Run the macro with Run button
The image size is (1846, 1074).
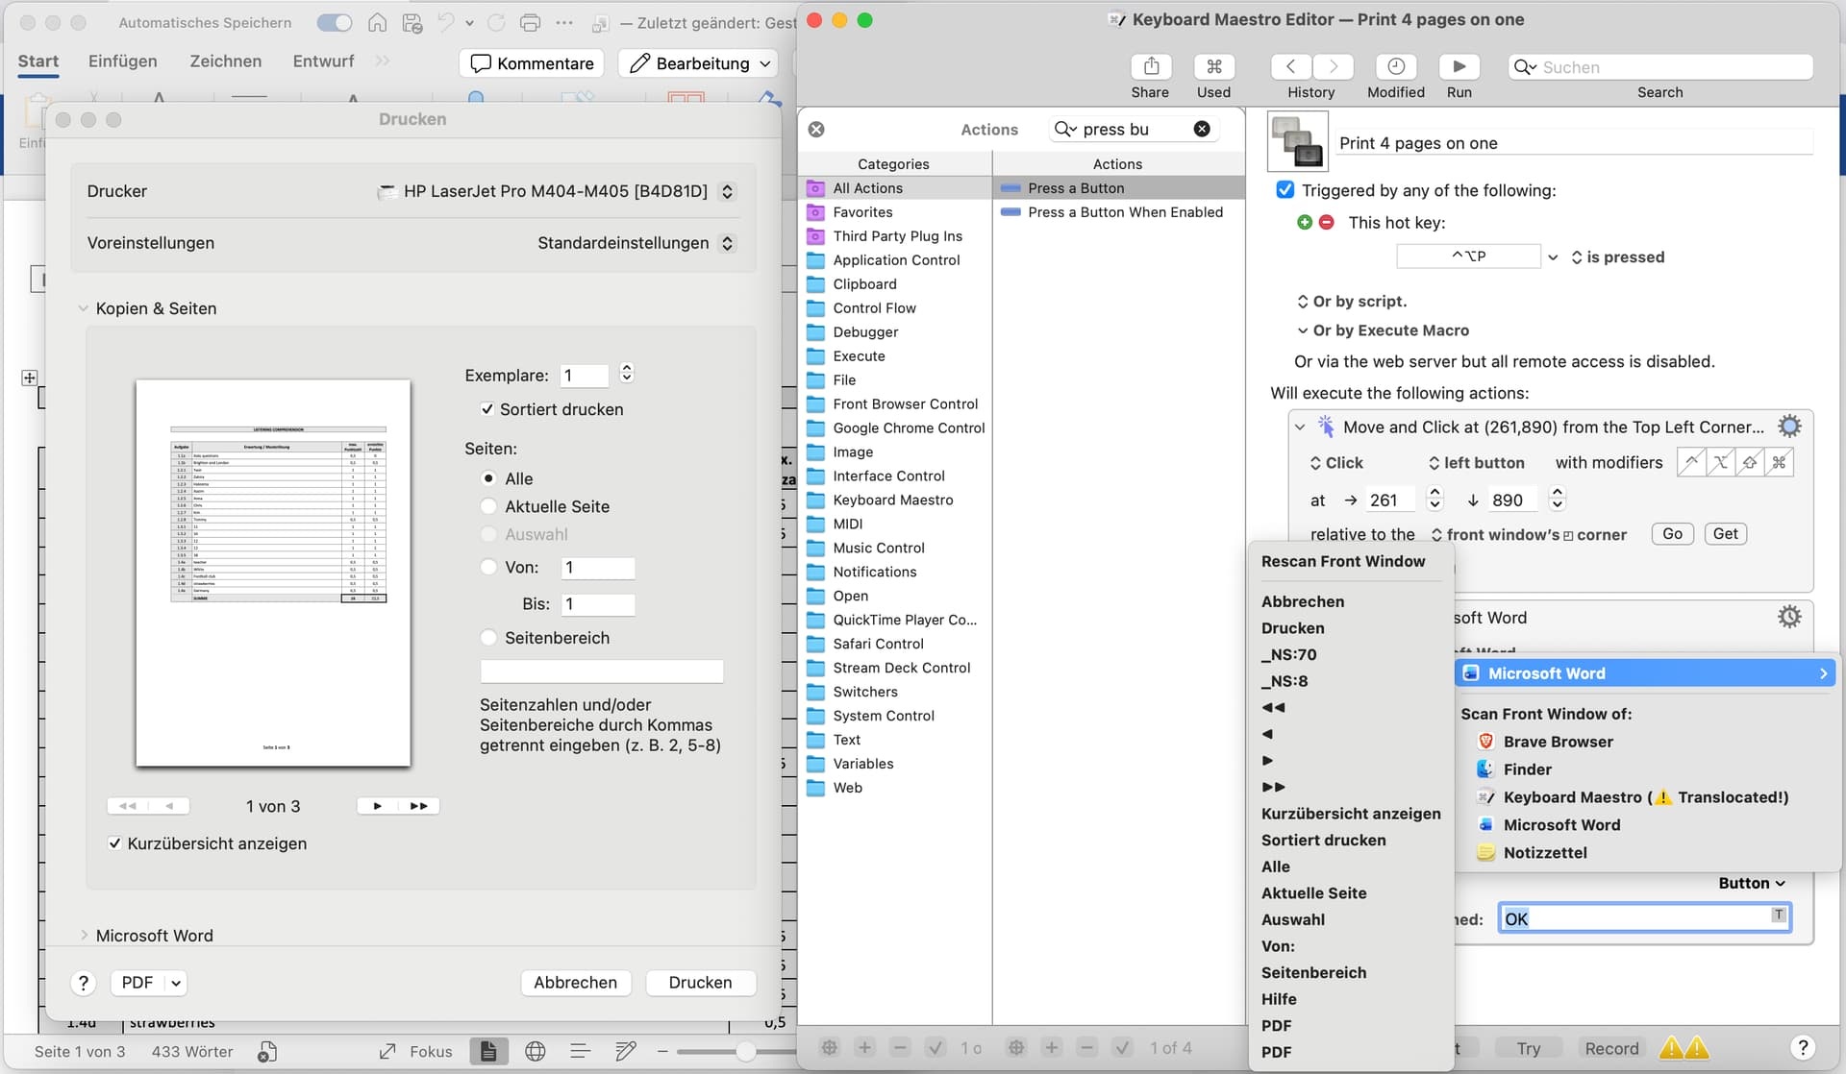click(x=1459, y=66)
